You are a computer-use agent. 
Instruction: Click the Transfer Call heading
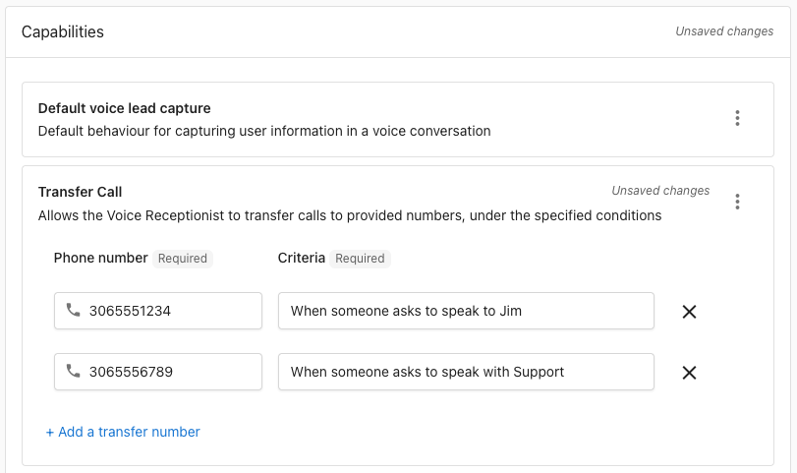point(81,192)
